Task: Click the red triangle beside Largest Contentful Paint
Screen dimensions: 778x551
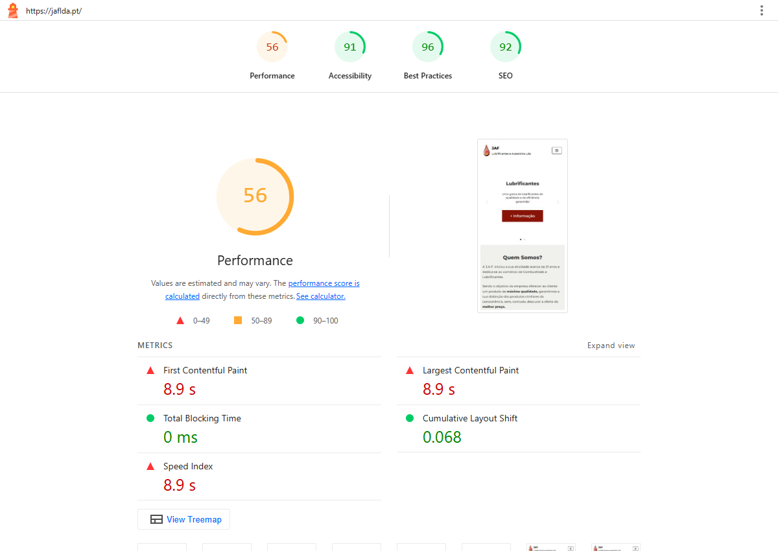Action: click(410, 370)
